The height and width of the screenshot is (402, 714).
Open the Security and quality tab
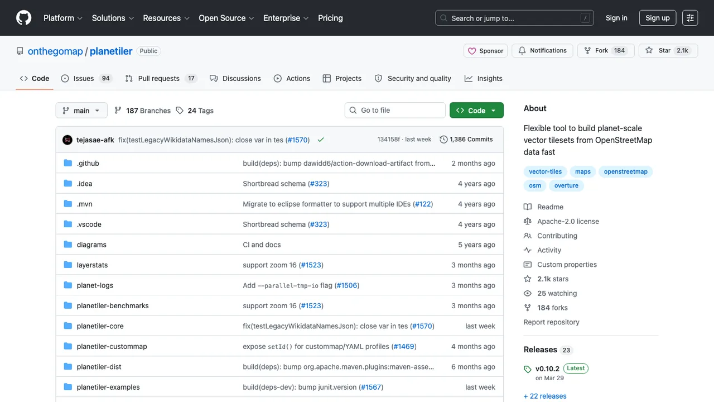pyautogui.click(x=413, y=79)
